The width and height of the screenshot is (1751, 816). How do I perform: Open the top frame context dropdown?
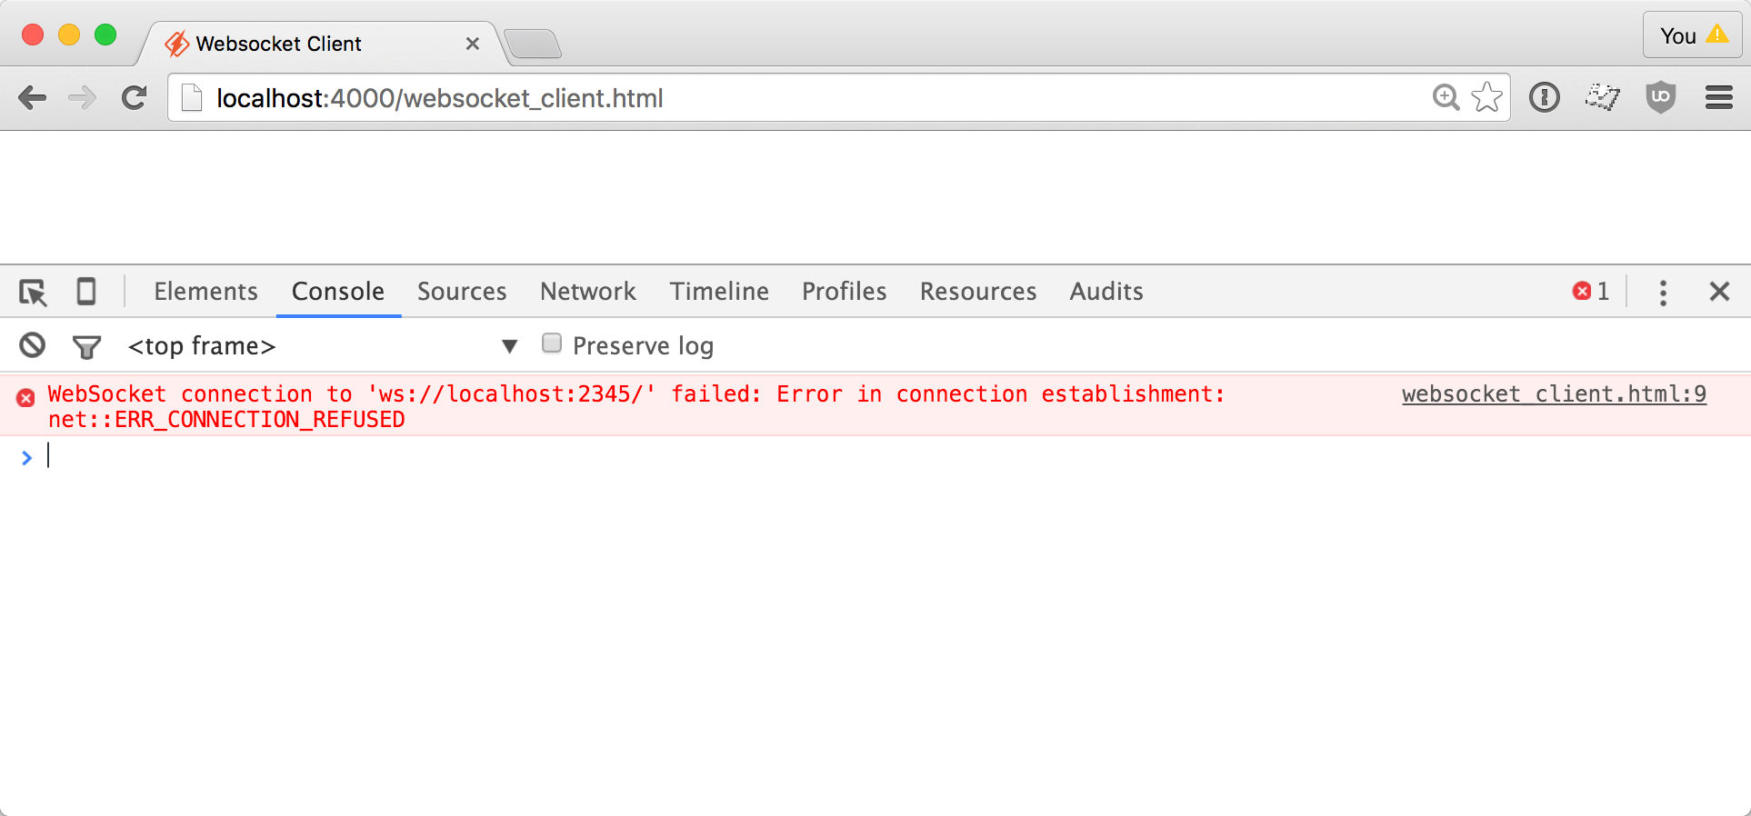pyautogui.click(x=202, y=346)
